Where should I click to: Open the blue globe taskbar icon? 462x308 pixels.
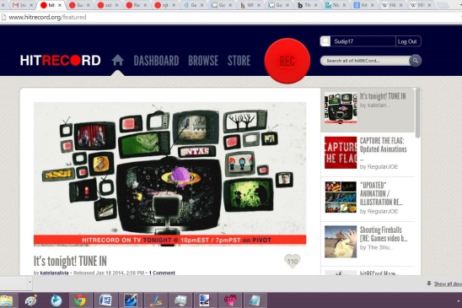[56, 300]
